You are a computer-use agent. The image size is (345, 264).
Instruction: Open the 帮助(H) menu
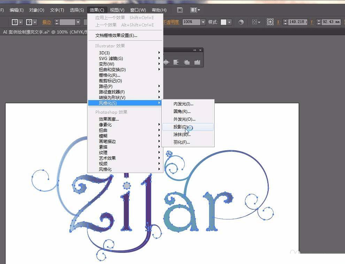pyautogui.click(x=159, y=10)
